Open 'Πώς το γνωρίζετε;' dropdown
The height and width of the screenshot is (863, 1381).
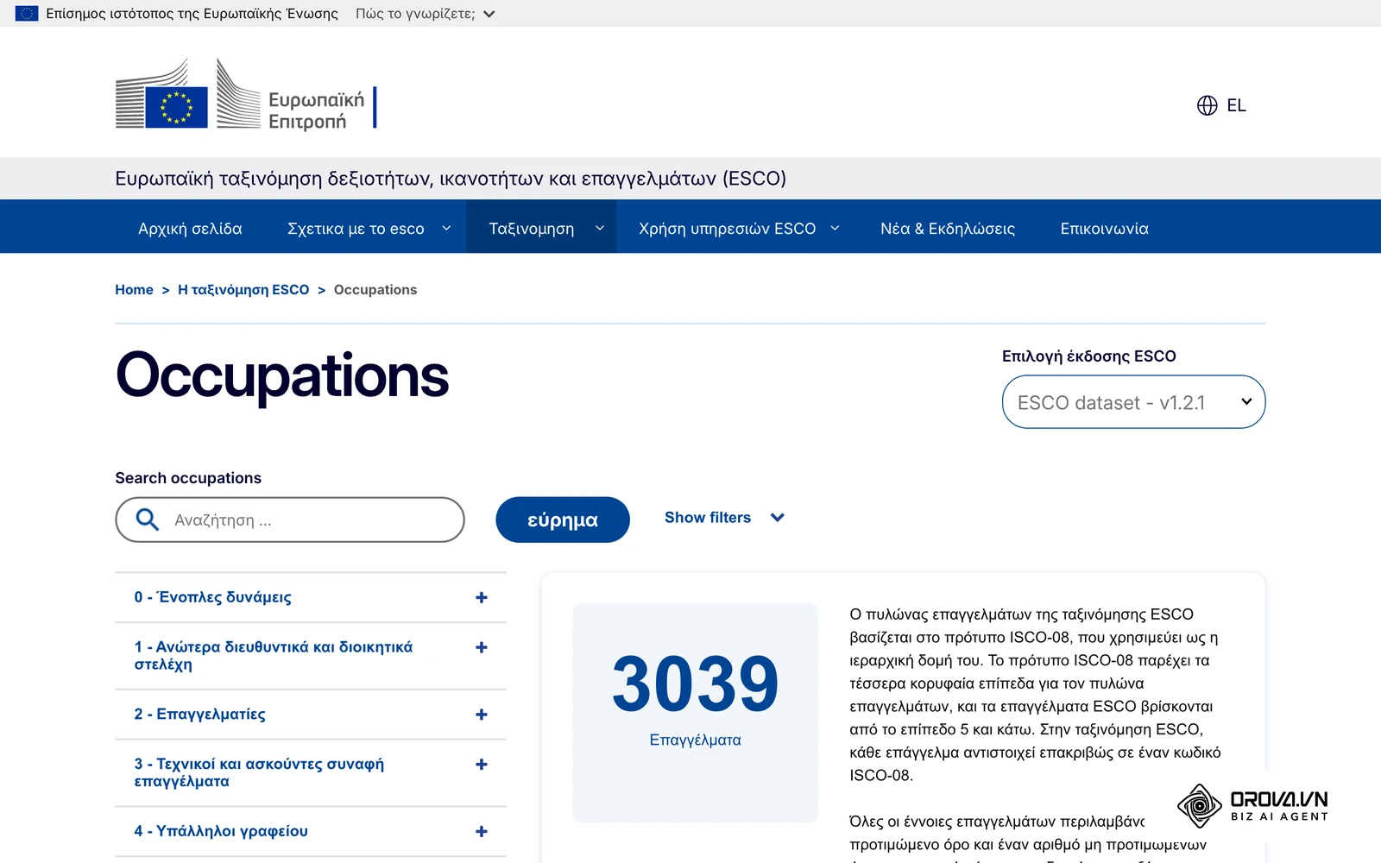pyautogui.click(x=425, y=14)
